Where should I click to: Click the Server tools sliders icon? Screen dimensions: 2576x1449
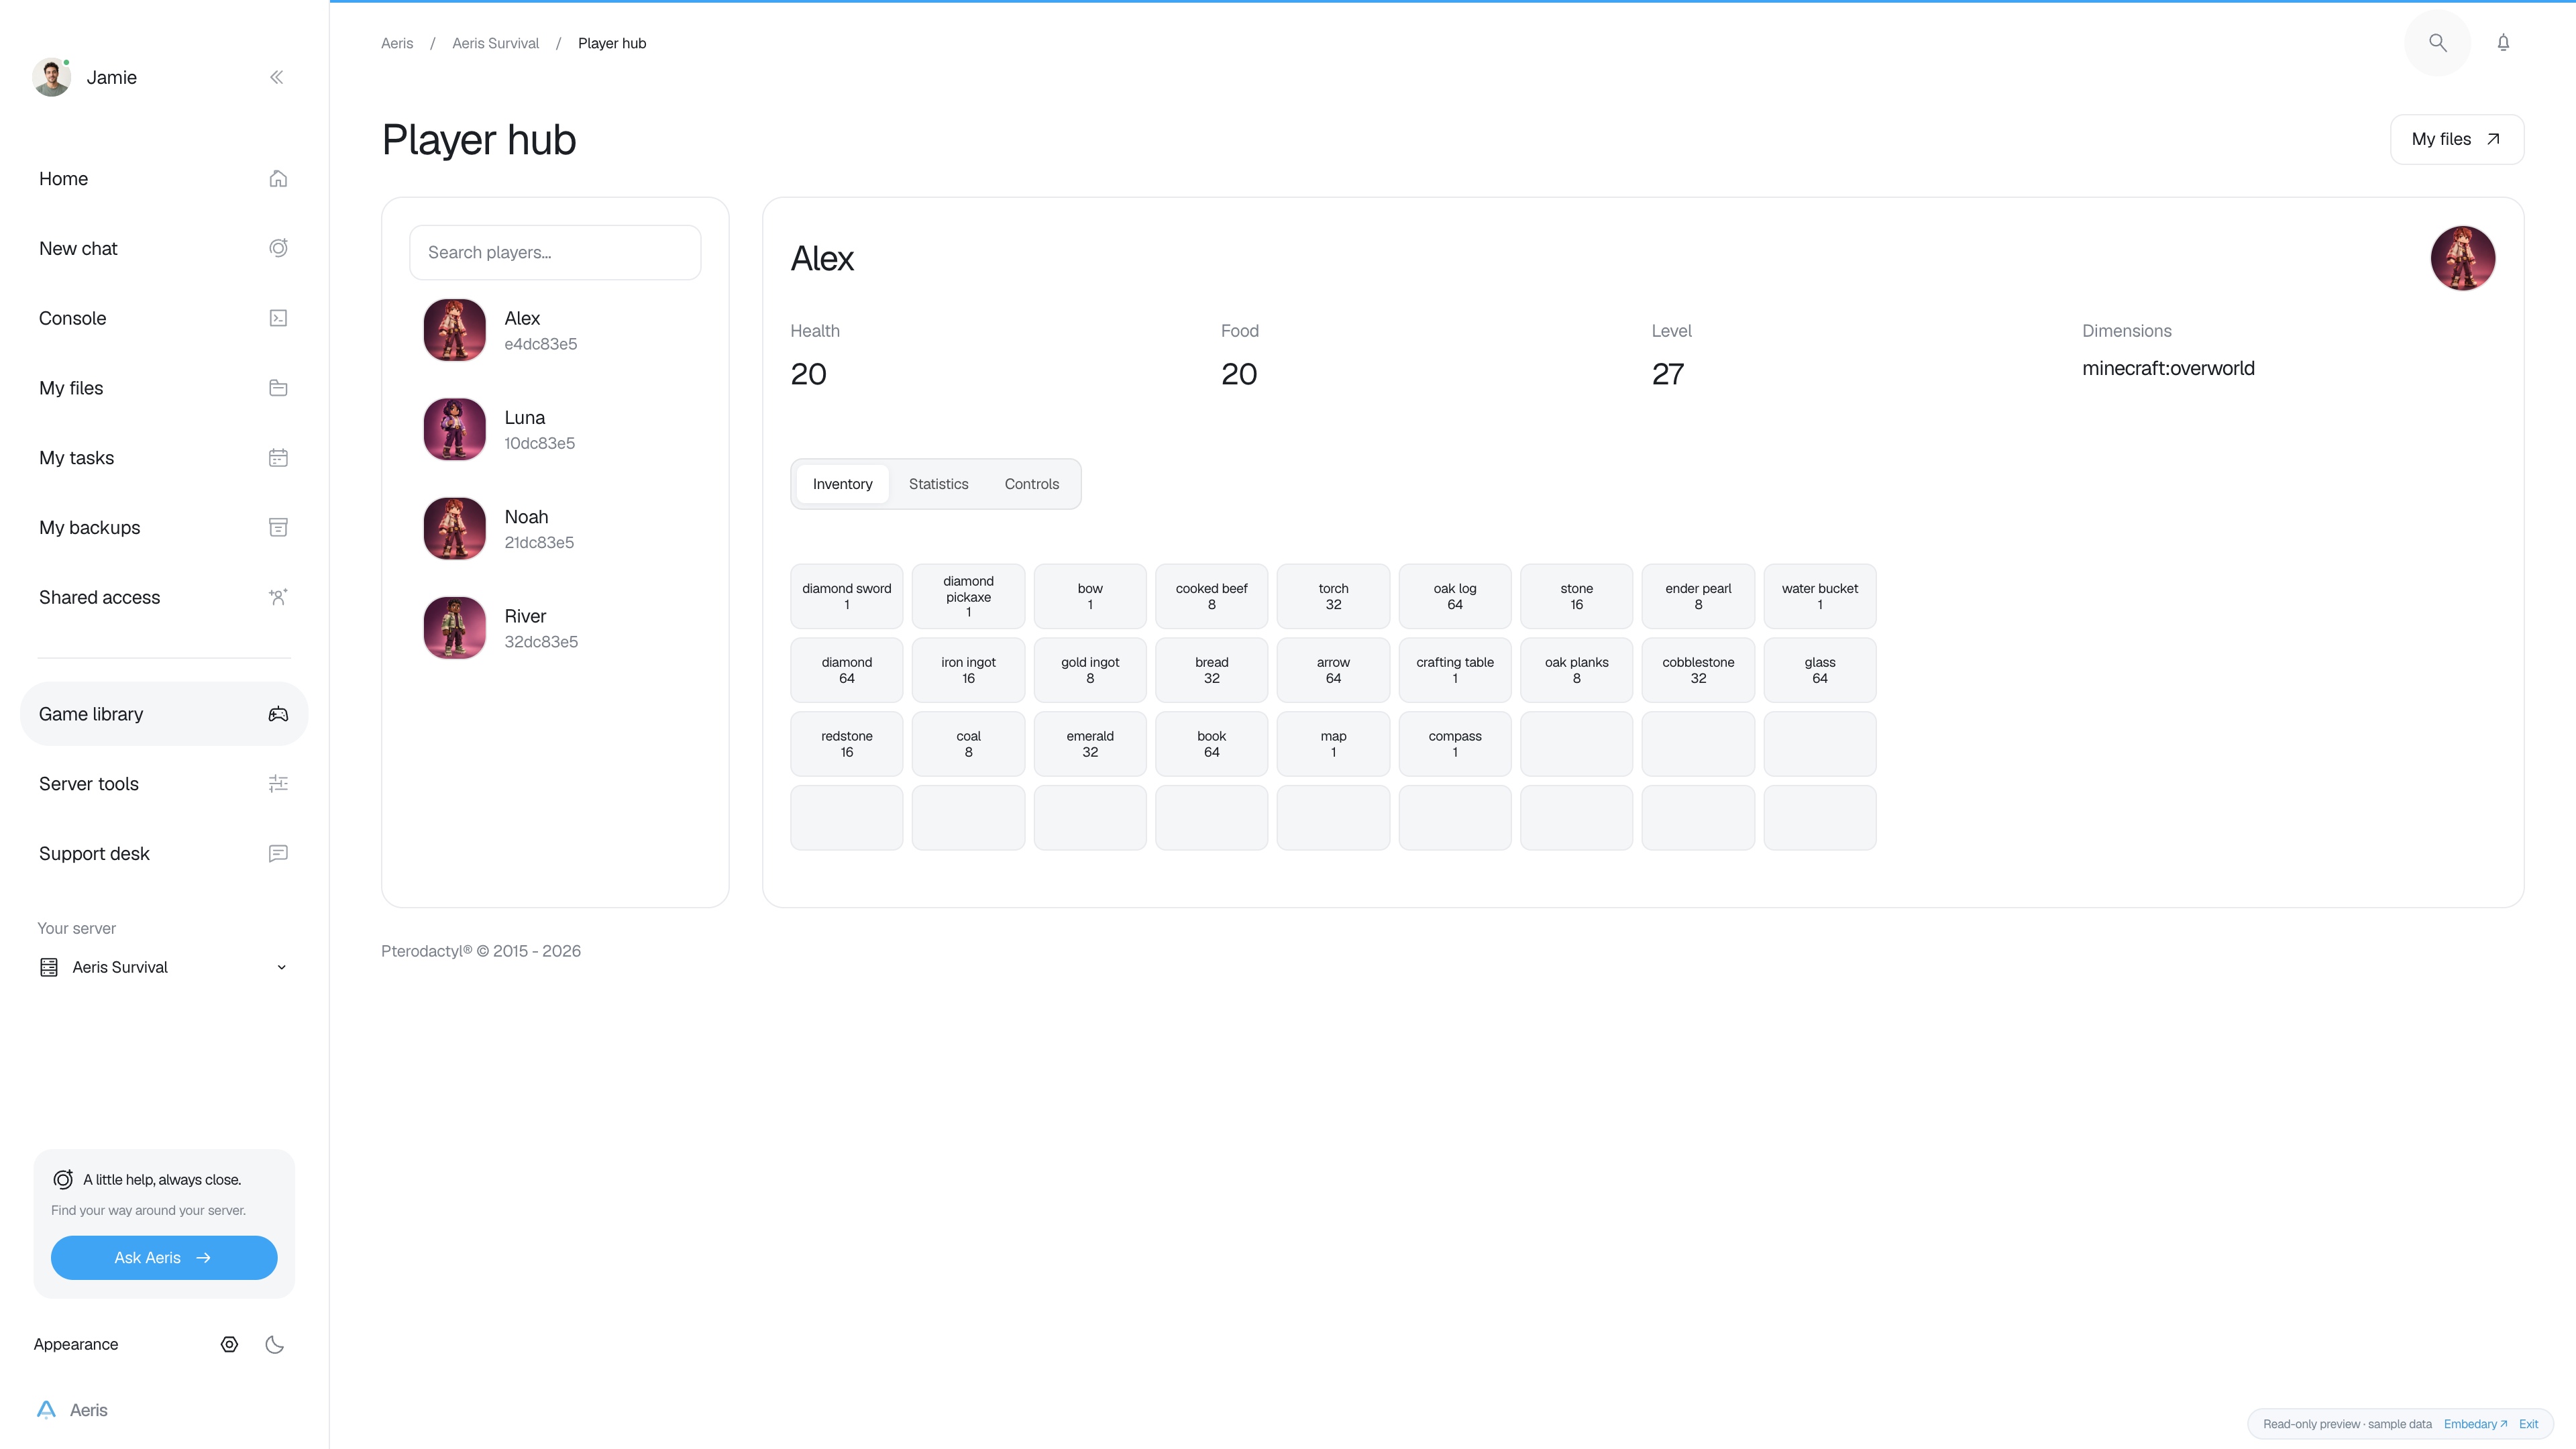[278, 784]
